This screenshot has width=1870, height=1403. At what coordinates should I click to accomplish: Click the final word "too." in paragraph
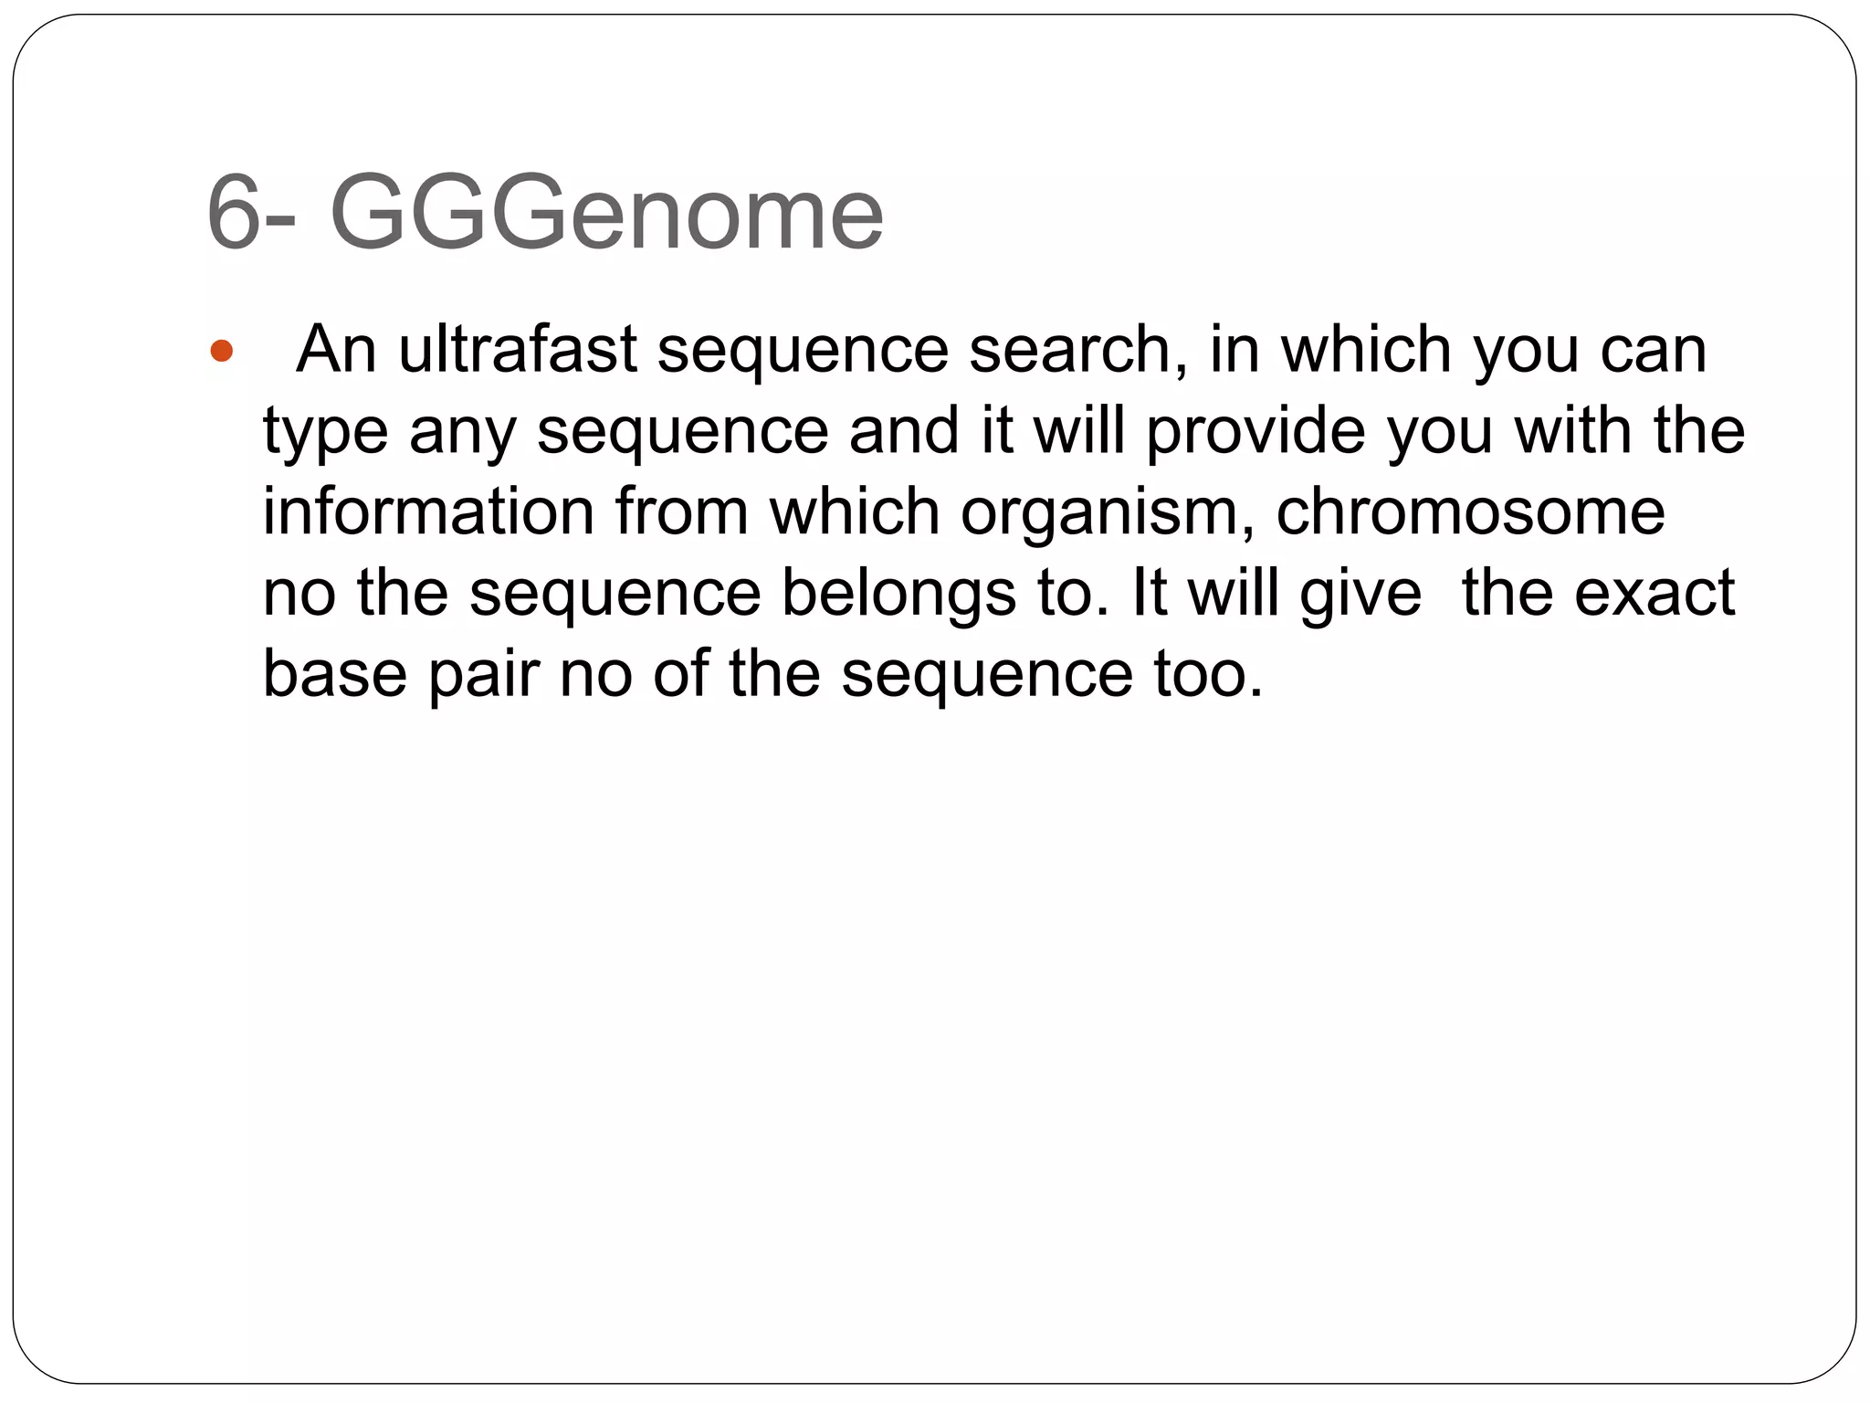point(1209,674)
